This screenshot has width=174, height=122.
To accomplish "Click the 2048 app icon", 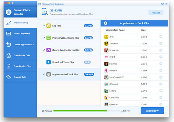I will click(x=106, y=37).
